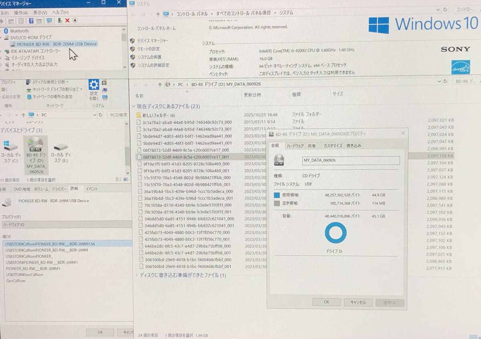Click the PCの検索 search field

pos(119,115)
